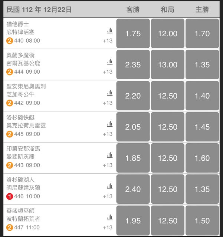This screenshot has width=223, height=237.
Task: Select away win odds 1.75 for 猶他爵士
Action: (x=133, y=33)
